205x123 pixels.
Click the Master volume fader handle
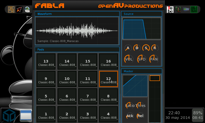155,78
